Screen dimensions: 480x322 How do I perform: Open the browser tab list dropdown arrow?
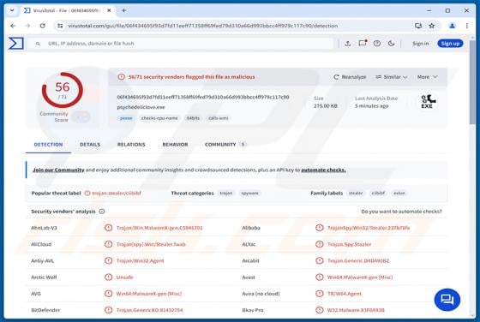tap(12, 10)
